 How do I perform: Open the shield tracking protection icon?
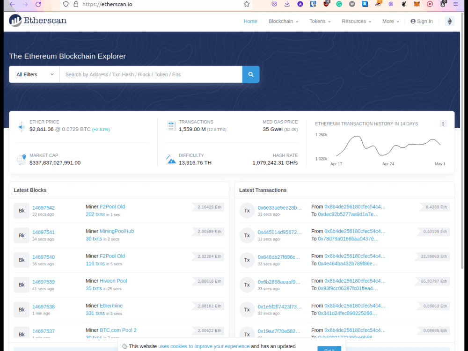(x=66, y=4)
